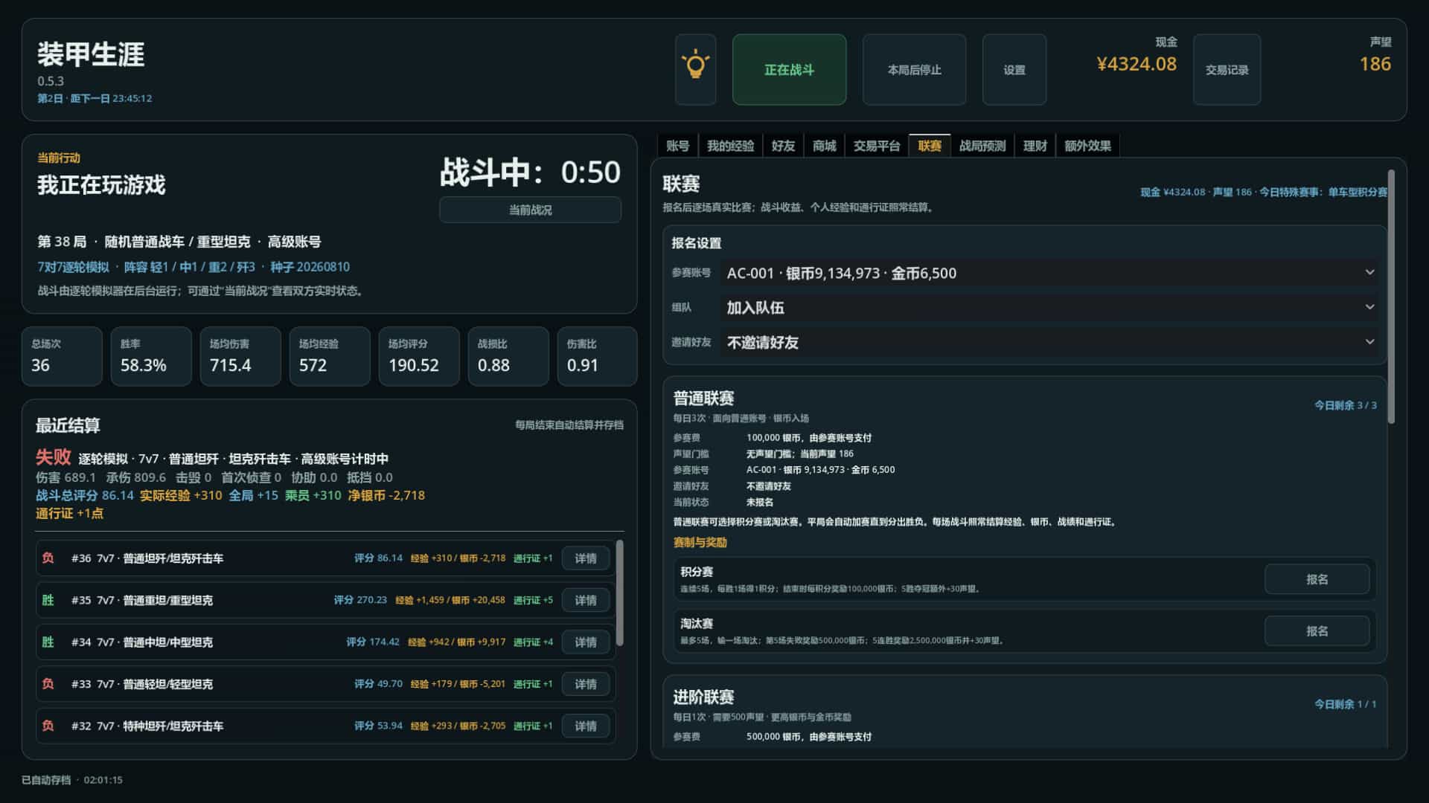The height and width of the screenshot is (803, 1429).
Task: Switch to the 额外效果 tab
Action: tap(1087, 146)
